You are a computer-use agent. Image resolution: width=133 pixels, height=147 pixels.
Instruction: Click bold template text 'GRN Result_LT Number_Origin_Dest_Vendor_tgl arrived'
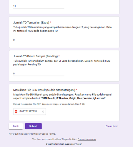point(73,98)
